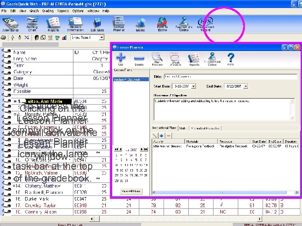
Task: Click the page with plus icon
Action: point(43,38)
